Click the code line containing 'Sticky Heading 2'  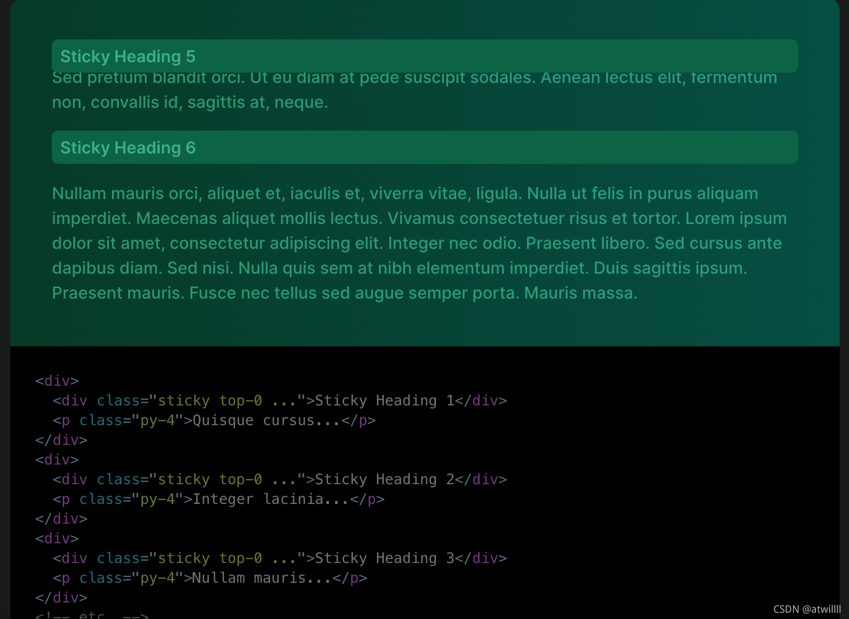(x=280, y=480)
